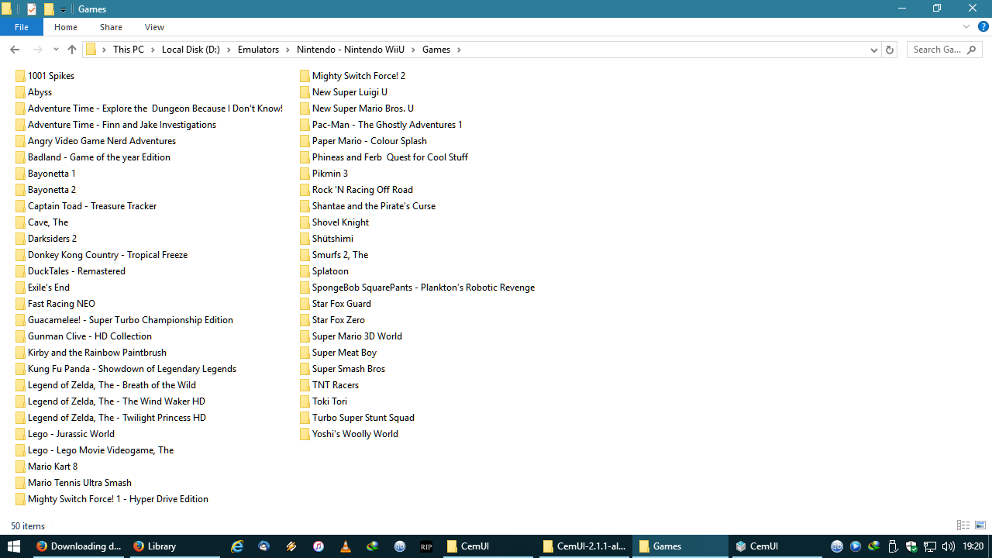
Task: Expand the chevron after Games breadcrumb
Action: tap(459, 50)
